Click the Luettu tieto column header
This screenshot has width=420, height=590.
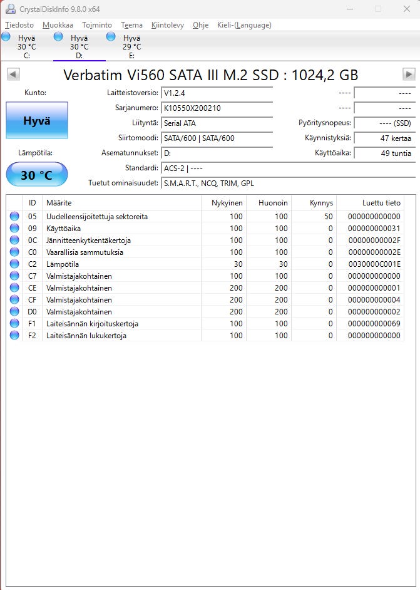pyautogui.click(x=371, y=203)
